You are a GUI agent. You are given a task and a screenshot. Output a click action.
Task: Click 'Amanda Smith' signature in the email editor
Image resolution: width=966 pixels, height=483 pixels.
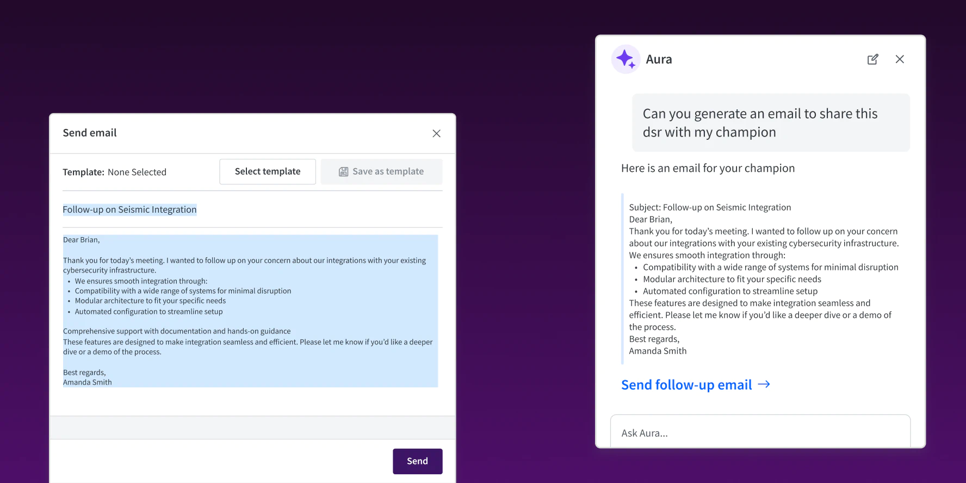point(88,382)
